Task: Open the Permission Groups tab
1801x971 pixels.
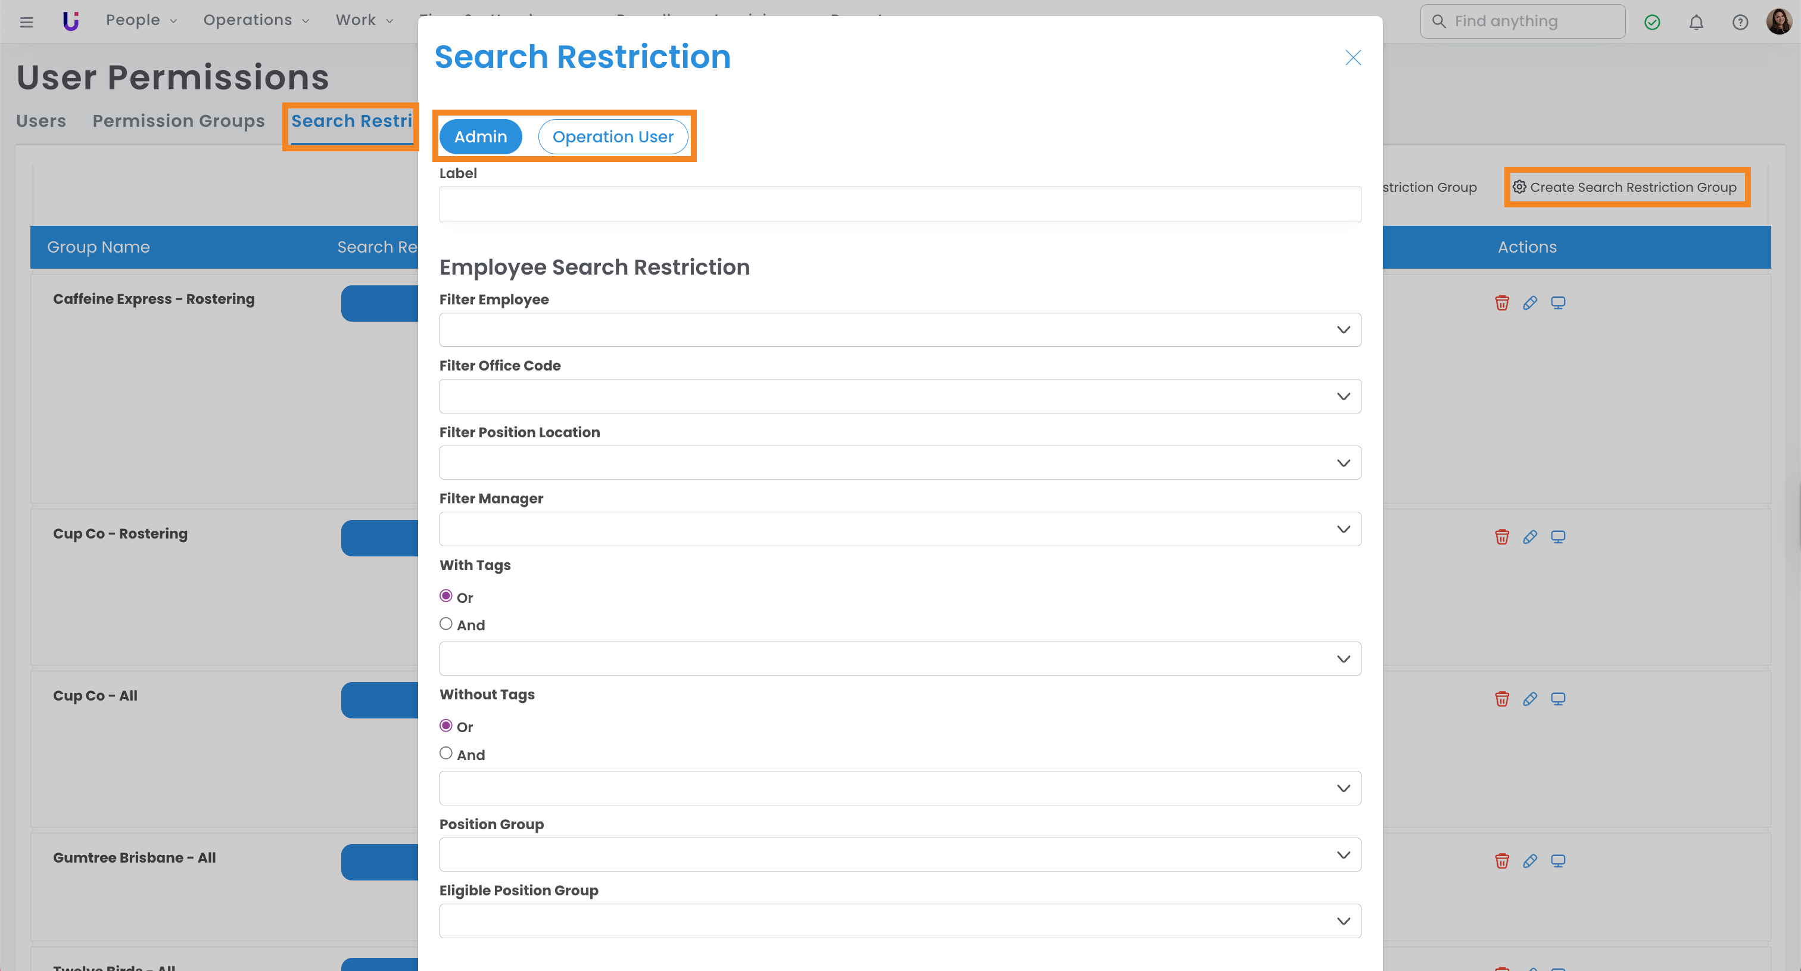Action: 178,121
